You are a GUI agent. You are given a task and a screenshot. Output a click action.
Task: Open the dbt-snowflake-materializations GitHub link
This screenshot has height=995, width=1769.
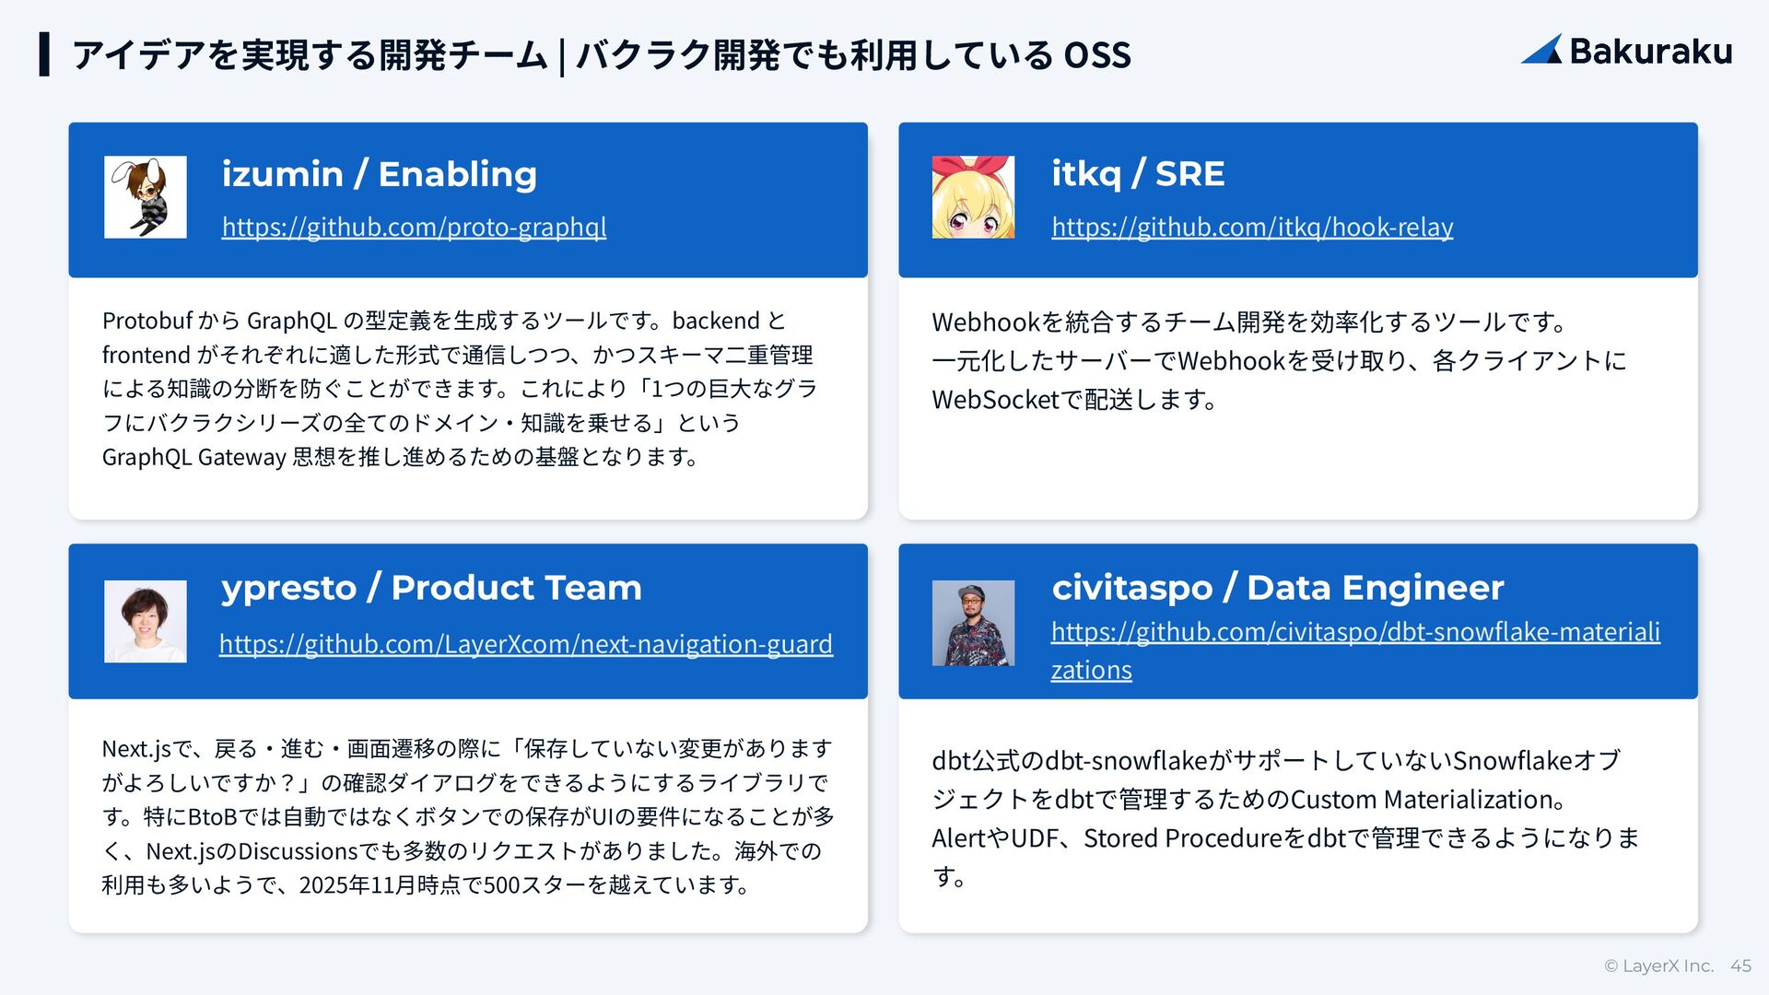[1354, 632]
